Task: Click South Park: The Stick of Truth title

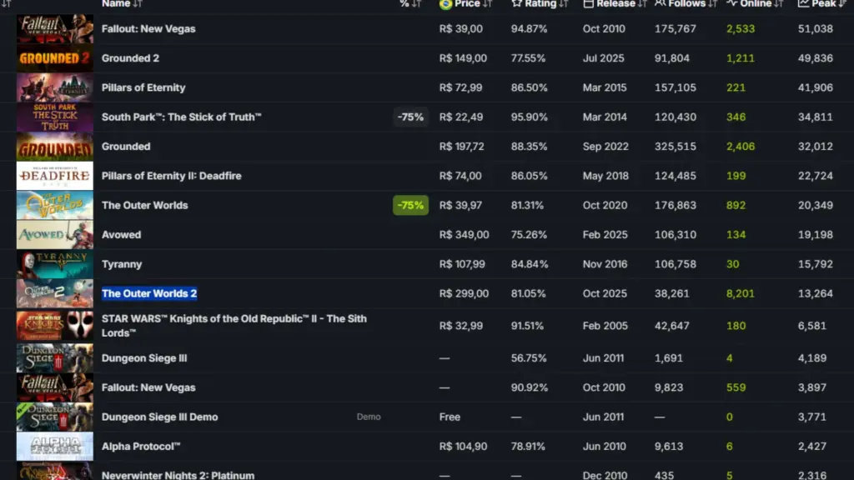Action: (182, 117)
